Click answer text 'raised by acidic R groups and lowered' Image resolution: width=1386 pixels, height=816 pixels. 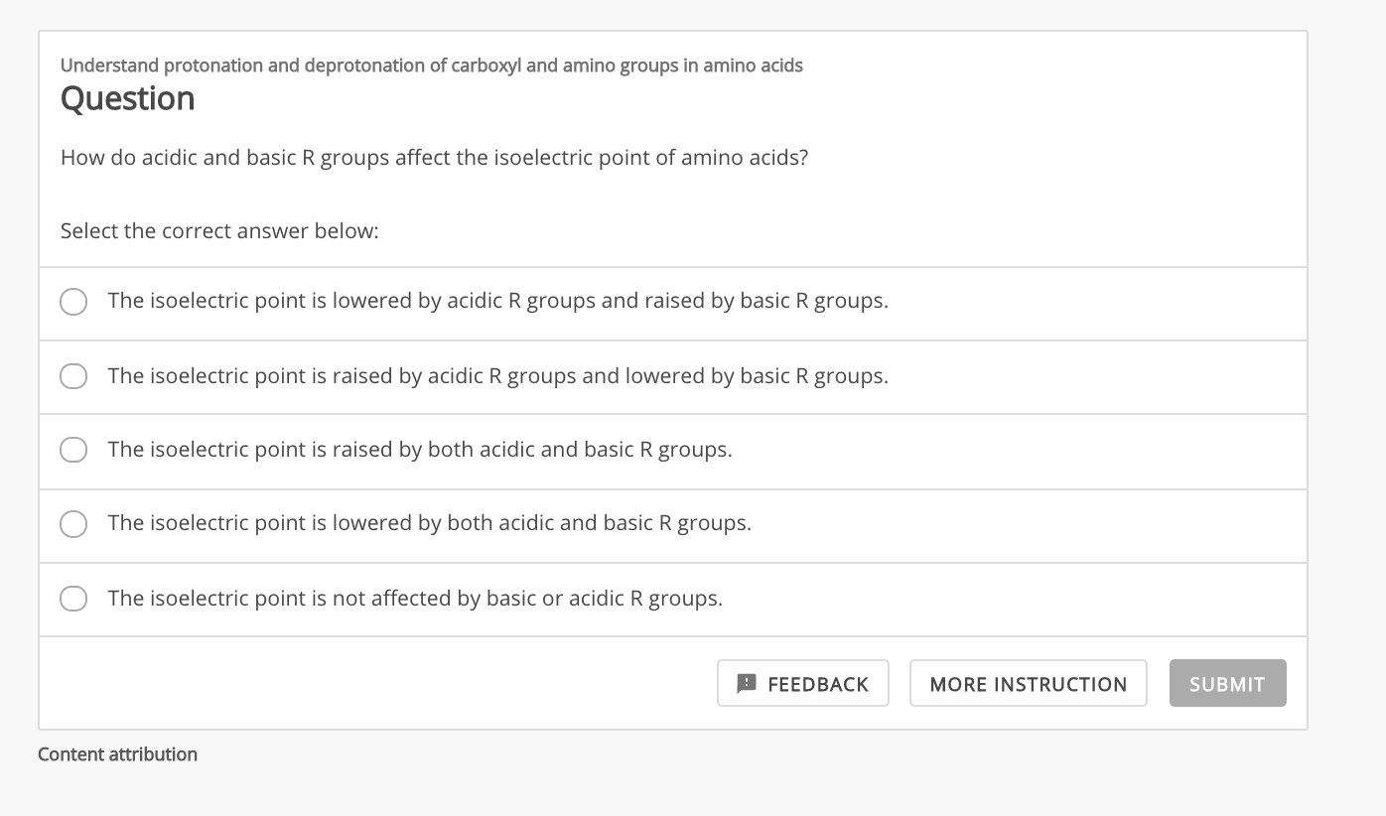519,376
